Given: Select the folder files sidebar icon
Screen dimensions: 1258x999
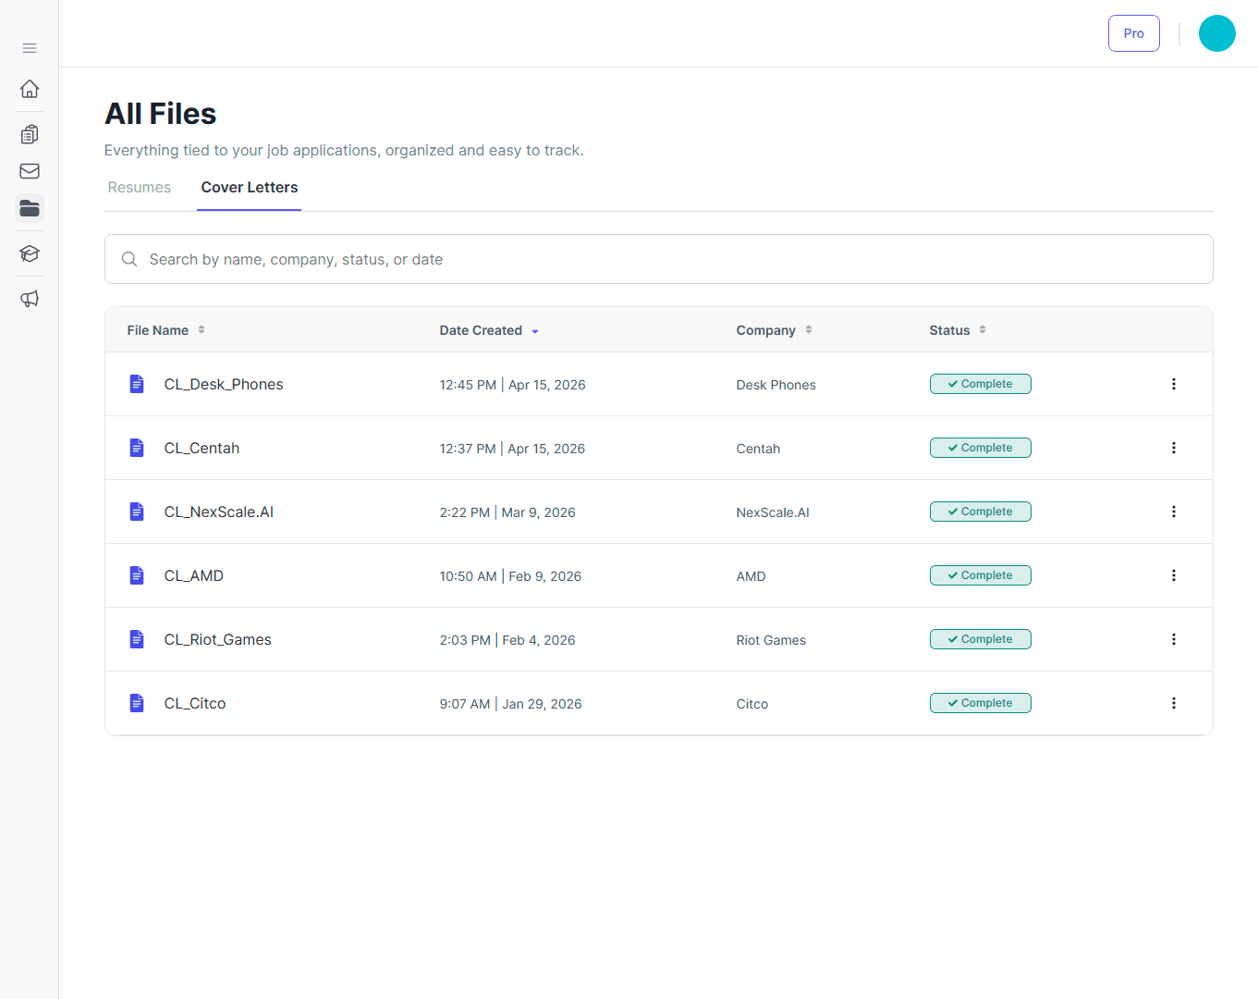Looking at the screenshot, I should pyautogui.click(x=30, y=208).
